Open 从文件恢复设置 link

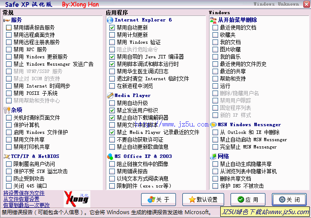click(22, 199)
